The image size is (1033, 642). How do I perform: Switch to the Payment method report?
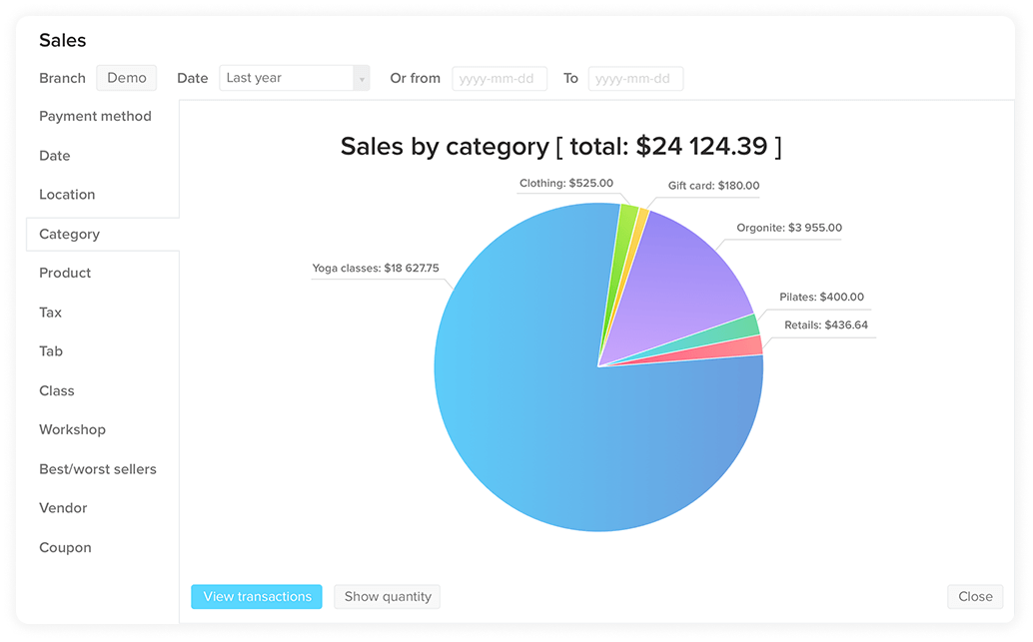pos(95,116)
